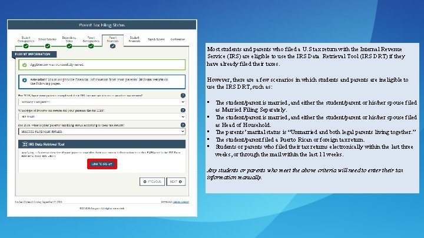Click the PARENT INFORMATION section label
The image size is (424, 238).
pyautogui.click(x=33, y=54)
